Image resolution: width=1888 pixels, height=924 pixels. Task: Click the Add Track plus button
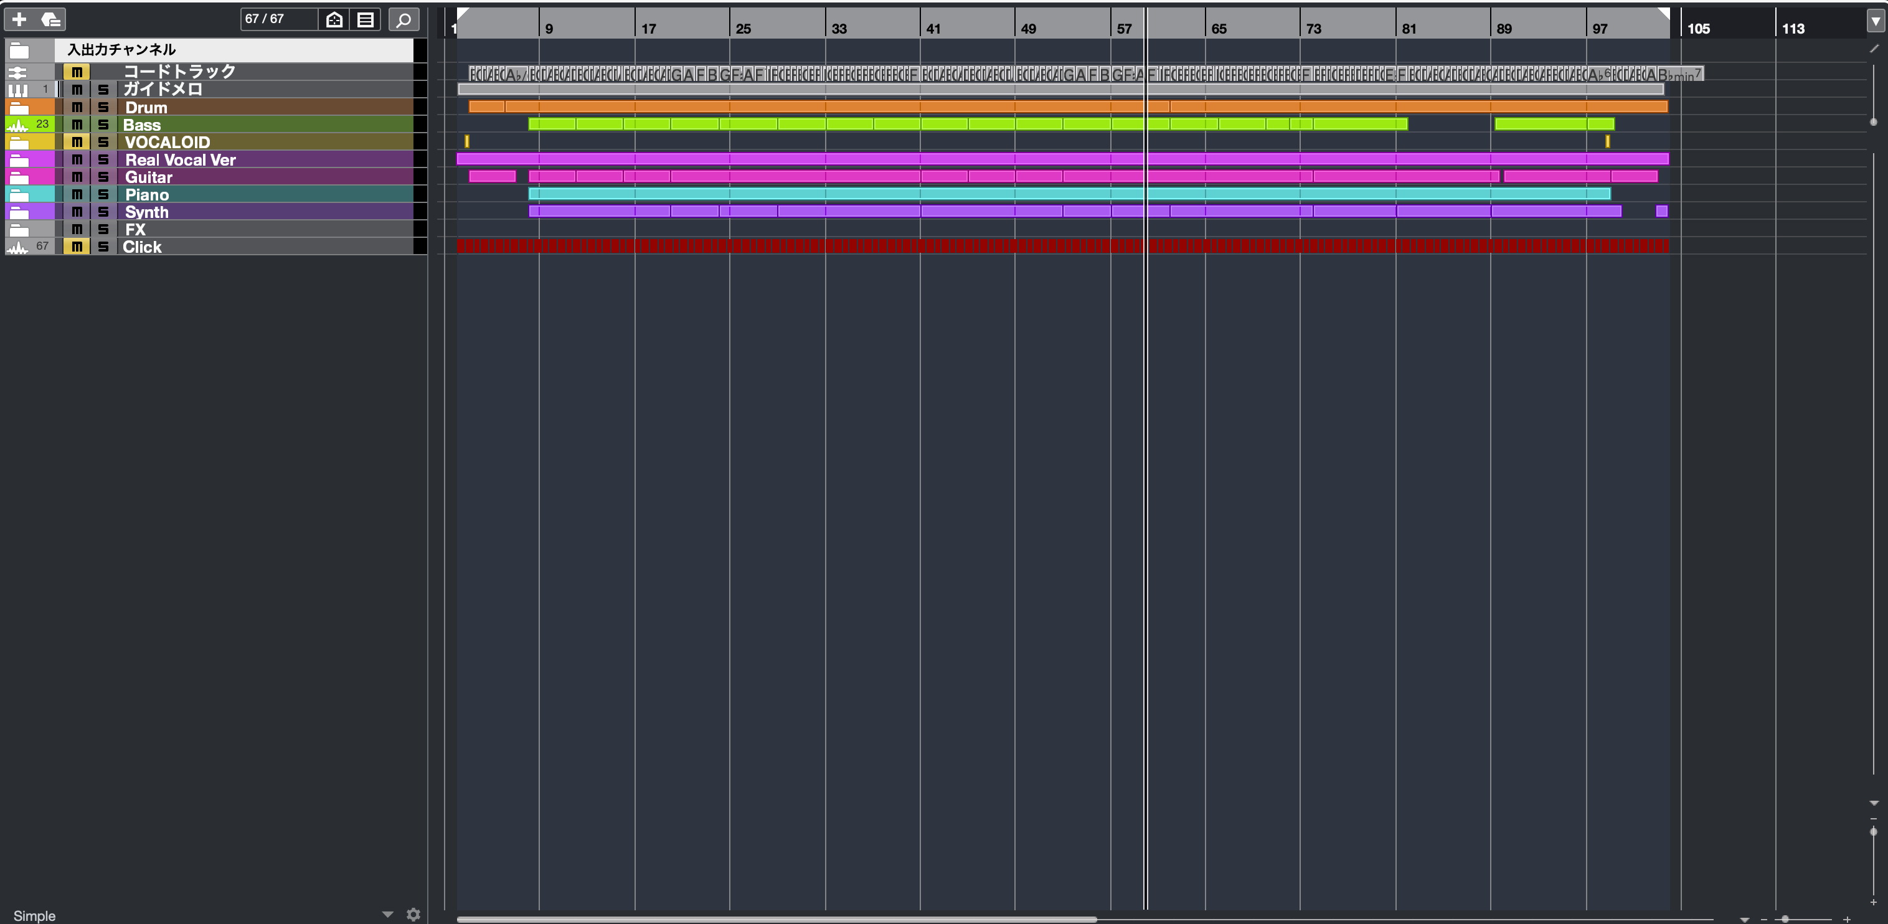[19, 19]
